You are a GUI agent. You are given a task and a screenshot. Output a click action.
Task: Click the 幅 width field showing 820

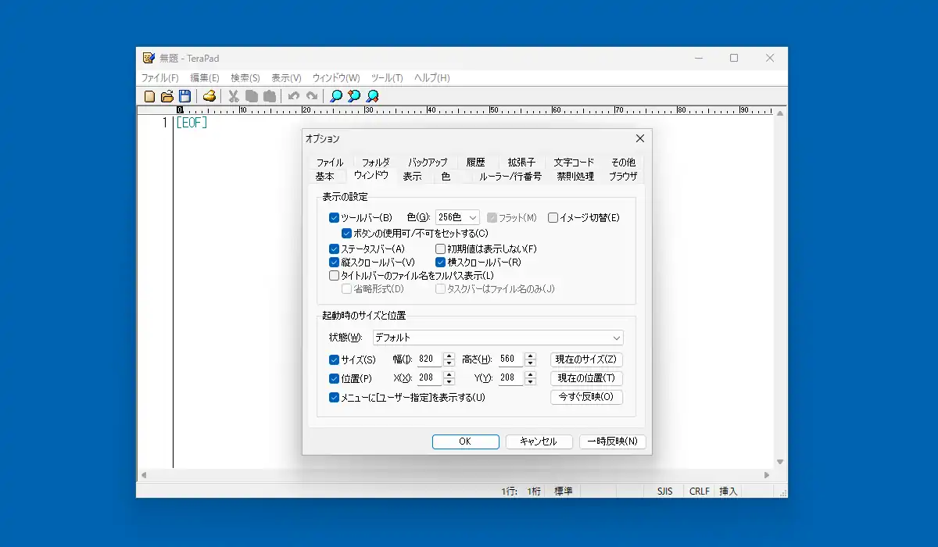pos(430,359)
